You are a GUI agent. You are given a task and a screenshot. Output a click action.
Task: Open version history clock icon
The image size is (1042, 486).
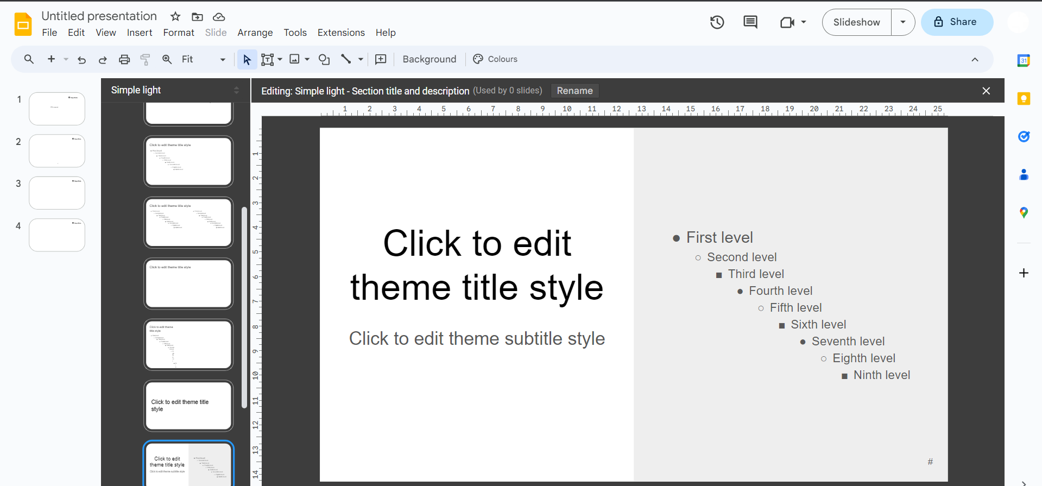pyautogui.click(x=717, y=22)
